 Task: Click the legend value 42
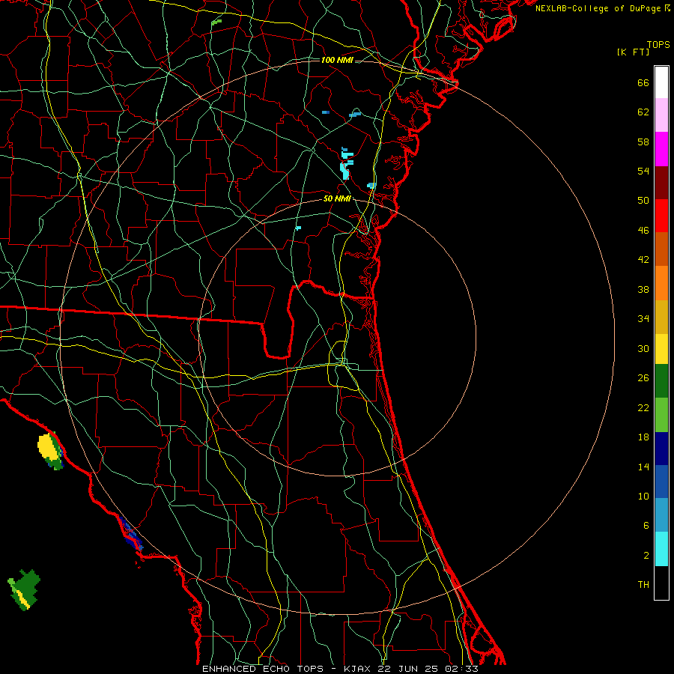point(643,260)
